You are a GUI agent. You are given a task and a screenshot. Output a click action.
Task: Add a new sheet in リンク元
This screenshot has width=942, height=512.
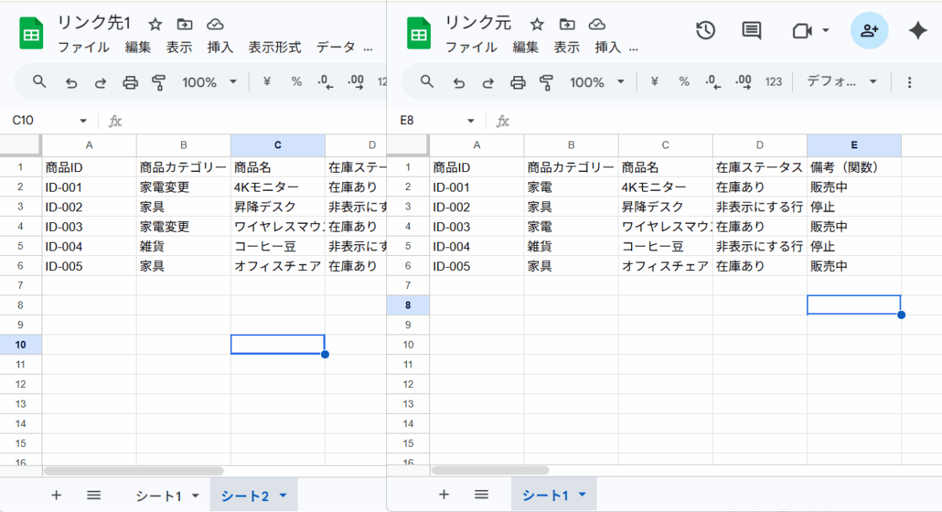click(x=444, y=495)
